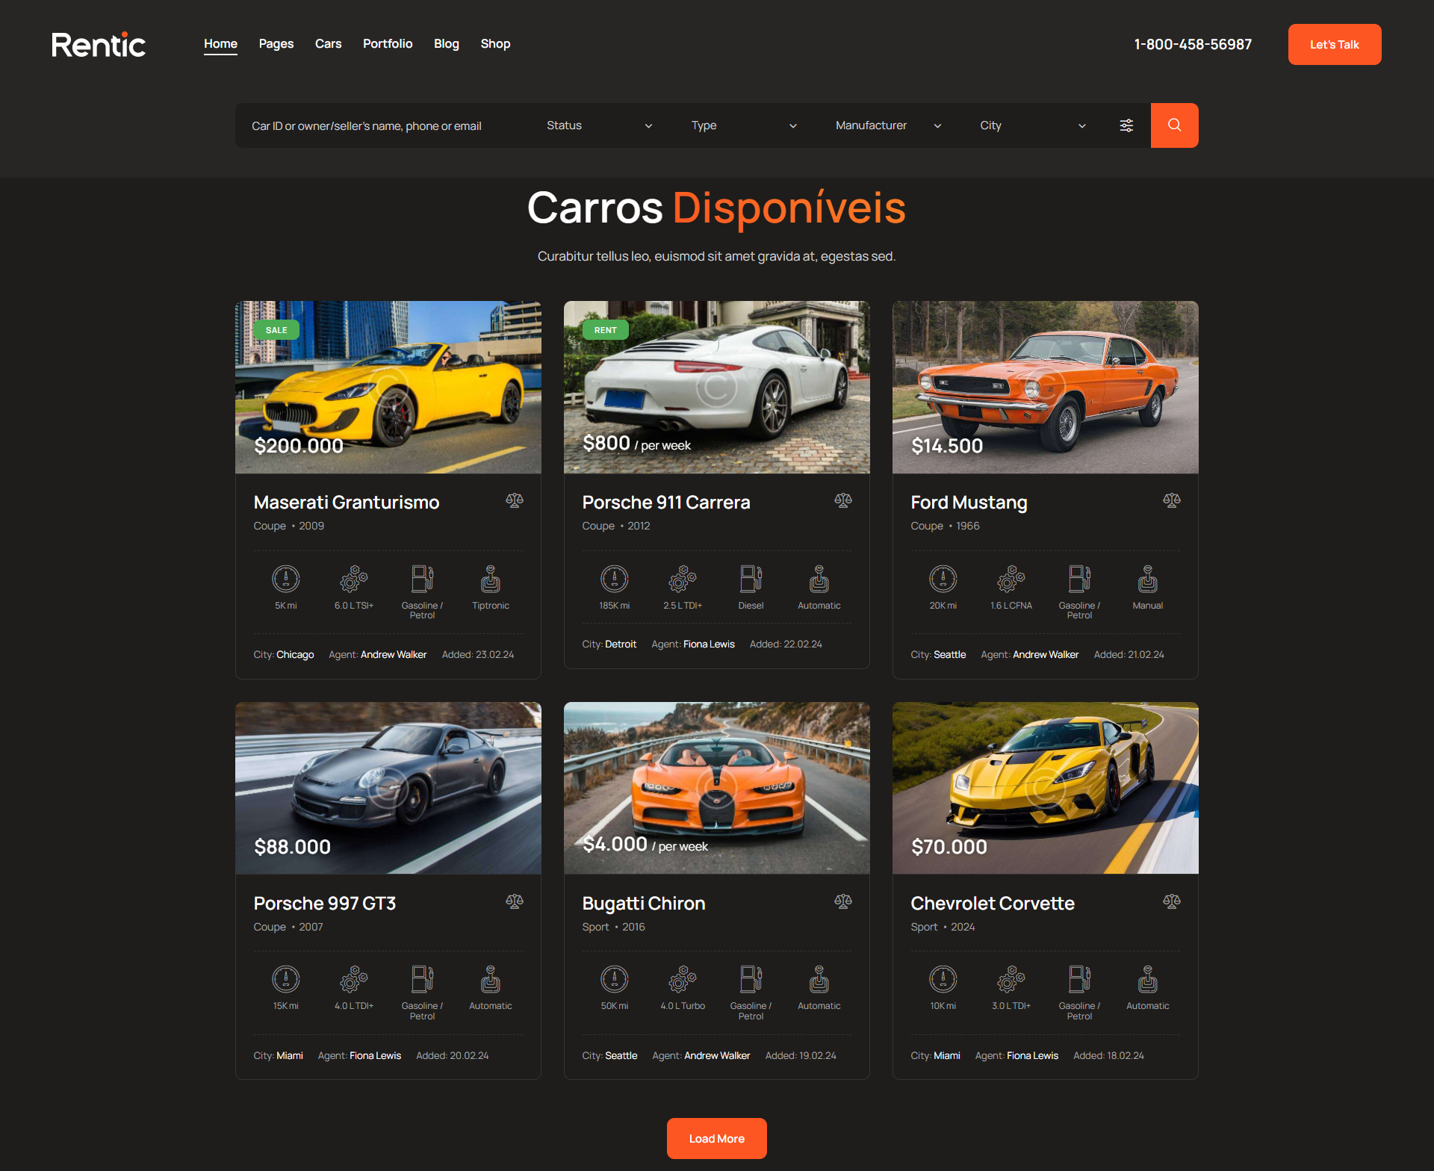This screenshot has width=1434, height=1171.
Task: Open the orange Bugatti Chiron photo thumbnail
Action: [717, 788]
